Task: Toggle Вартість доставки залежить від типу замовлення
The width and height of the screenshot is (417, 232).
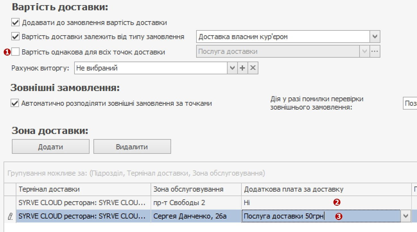Action: 15,37
